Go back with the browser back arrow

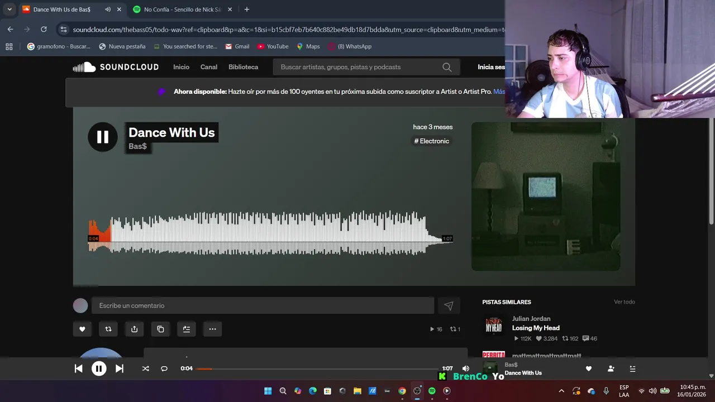tap(10, 29)
